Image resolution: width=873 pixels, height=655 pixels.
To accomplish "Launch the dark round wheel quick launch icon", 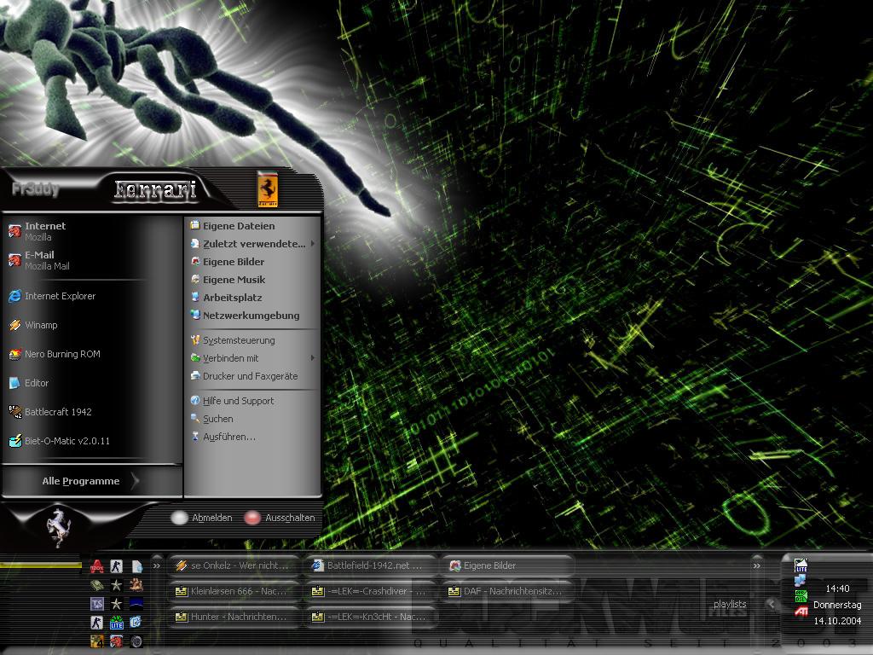I will coord(136,641).
